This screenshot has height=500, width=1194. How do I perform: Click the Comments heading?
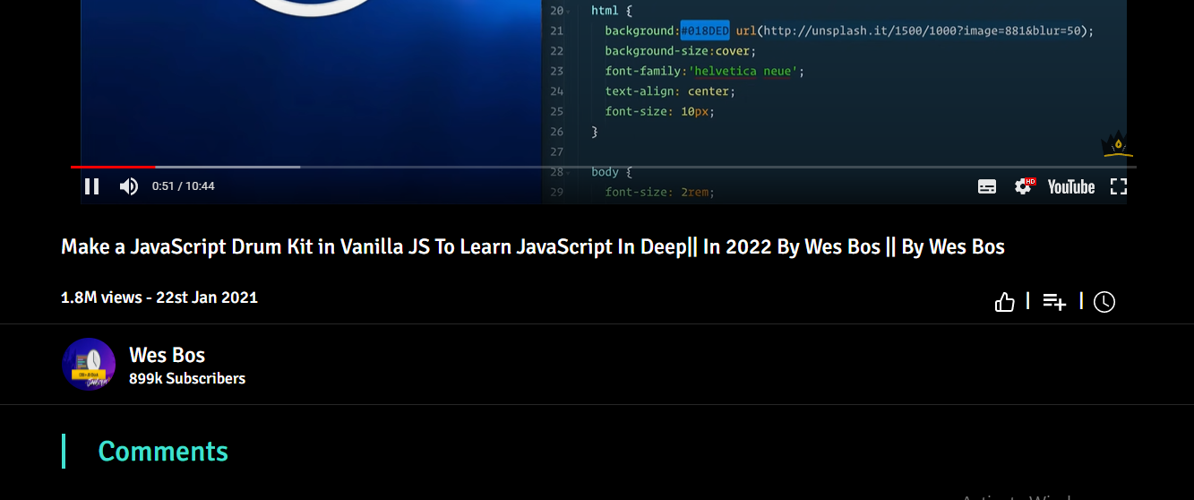click(163, 451)
